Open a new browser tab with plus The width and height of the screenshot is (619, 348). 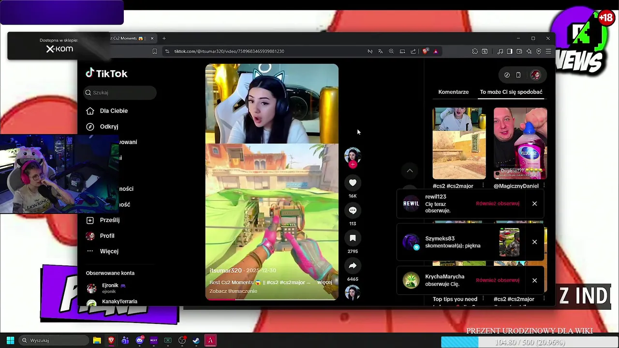pos(164,38)
